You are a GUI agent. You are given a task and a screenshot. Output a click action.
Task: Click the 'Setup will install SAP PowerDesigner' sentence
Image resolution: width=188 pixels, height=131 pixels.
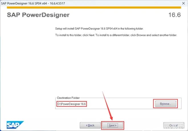pyautogui.click(x=99, y=29)
